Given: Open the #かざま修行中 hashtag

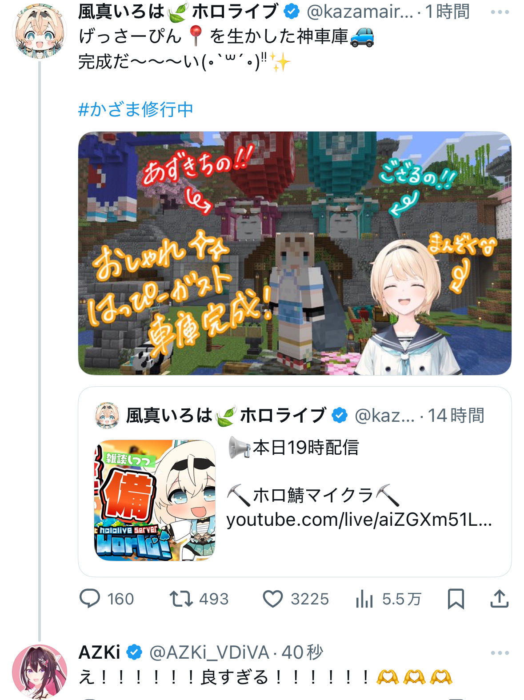Looking at the screenshot, I should pyautogui.click(x=136, y=109).
